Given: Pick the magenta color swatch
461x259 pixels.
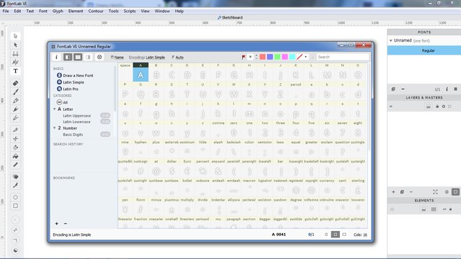Looking at the screenshot, I should [x=285, y=57].
